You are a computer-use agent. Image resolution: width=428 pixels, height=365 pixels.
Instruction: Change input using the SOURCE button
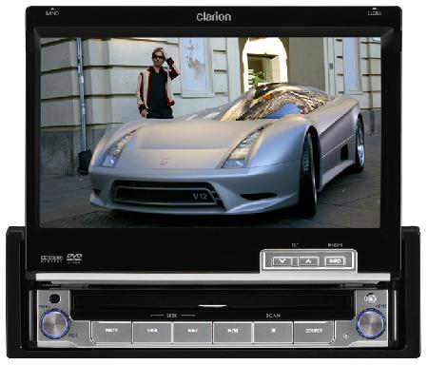314,332
